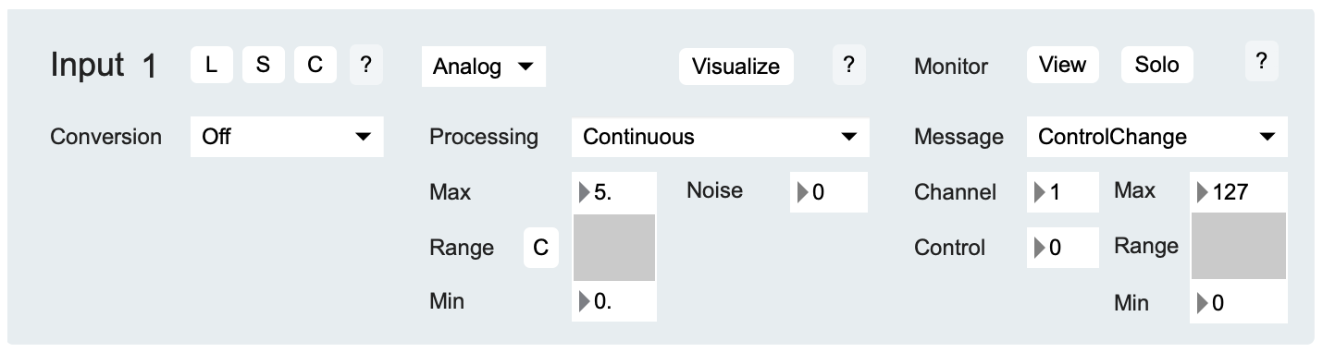Click the Channel number field

click(x=1063, y=192)
